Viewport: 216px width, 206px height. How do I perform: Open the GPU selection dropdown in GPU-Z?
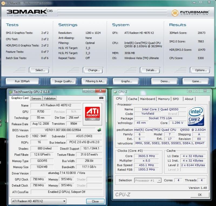(x=39, y=201)
